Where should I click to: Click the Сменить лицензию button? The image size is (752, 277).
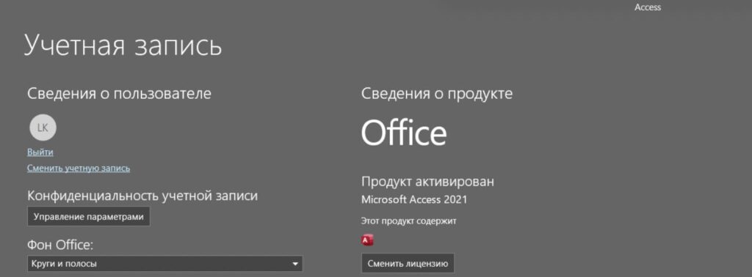tap(408, 263)
